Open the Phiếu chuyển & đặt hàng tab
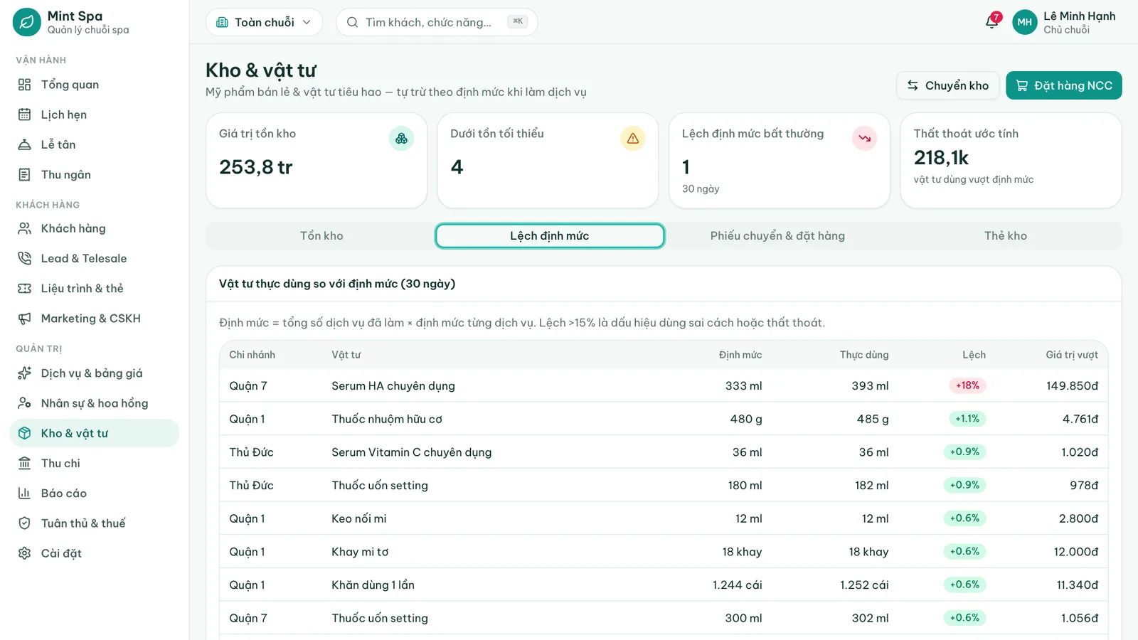 [777, 236]
